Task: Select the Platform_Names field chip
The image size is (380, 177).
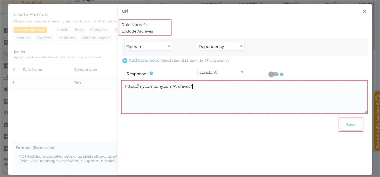Action: point(95,38)
